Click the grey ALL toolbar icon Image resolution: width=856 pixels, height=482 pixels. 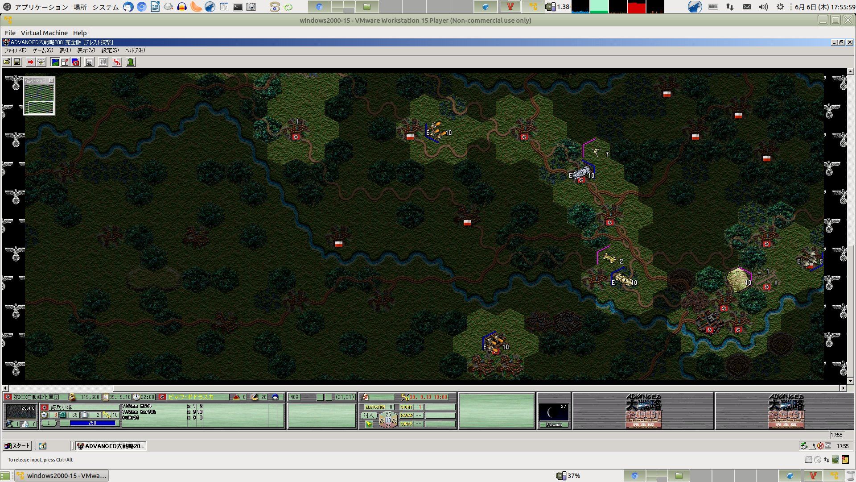point(103,62)
